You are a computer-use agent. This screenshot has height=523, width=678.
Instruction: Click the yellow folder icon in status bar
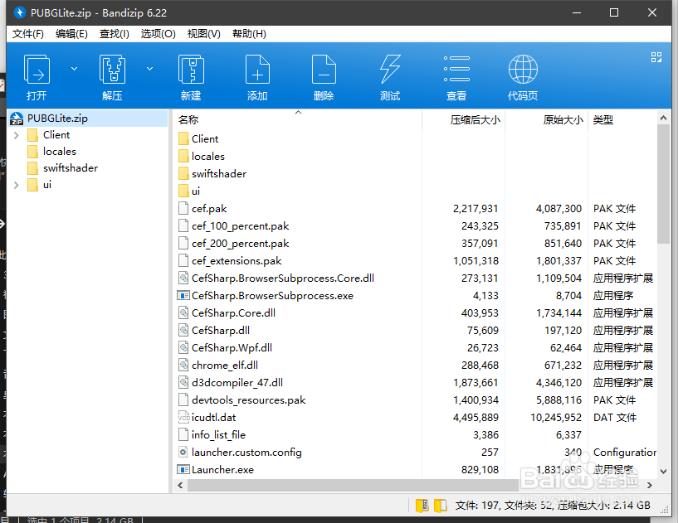[440, 506]
